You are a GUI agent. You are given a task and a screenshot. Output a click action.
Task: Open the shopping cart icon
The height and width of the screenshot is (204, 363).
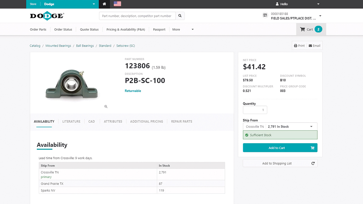(303, 29)
